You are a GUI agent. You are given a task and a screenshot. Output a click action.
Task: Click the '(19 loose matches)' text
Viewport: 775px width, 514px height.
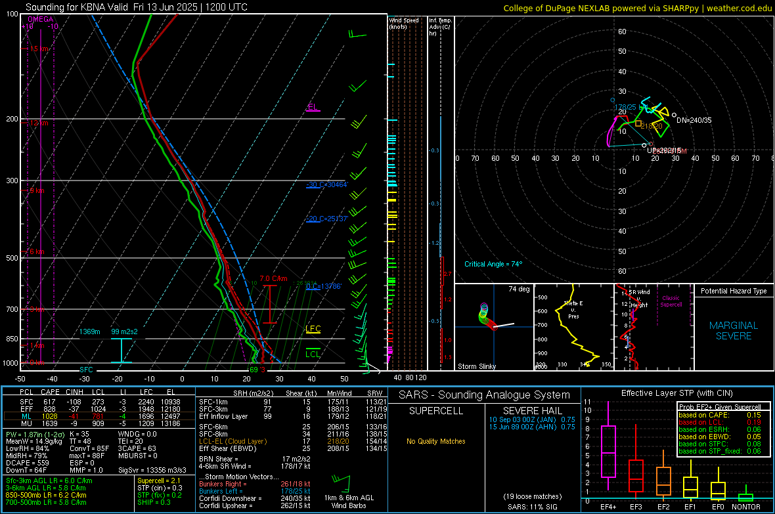click(532, 497)
